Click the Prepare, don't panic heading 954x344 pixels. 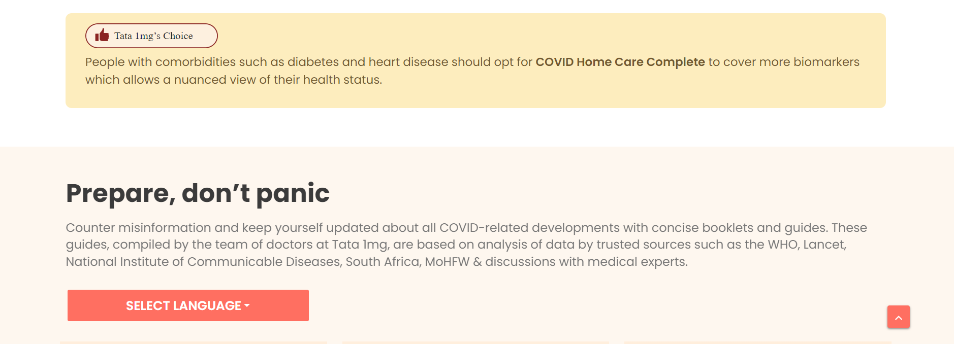tap(198, 193)
